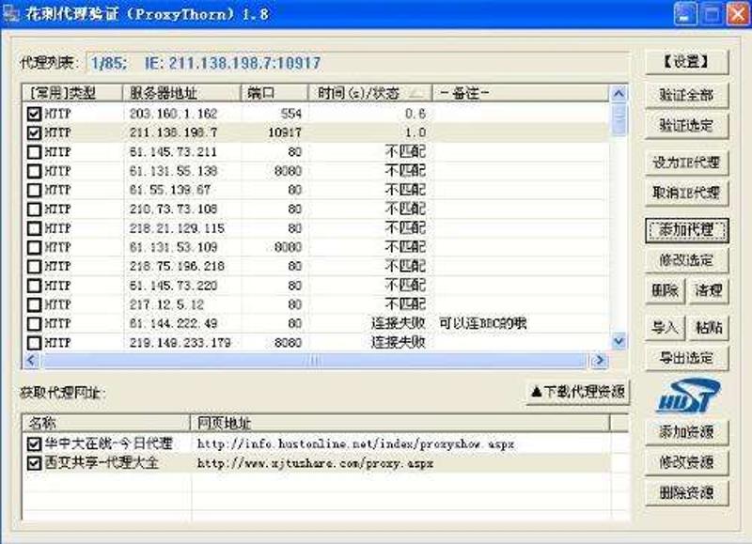Click the hustonline proxyshow URL

click(355, 443)
